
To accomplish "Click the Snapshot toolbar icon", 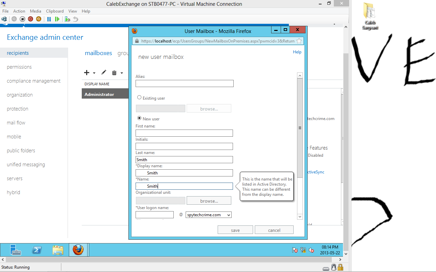I will click(67, 19).
